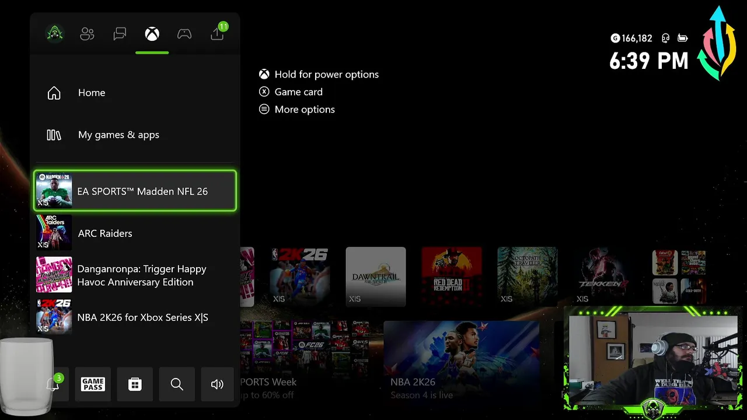Screen dimensions: 747x420
Task: Select the Red Dead Redemption tile
Action: pos(451,276)
